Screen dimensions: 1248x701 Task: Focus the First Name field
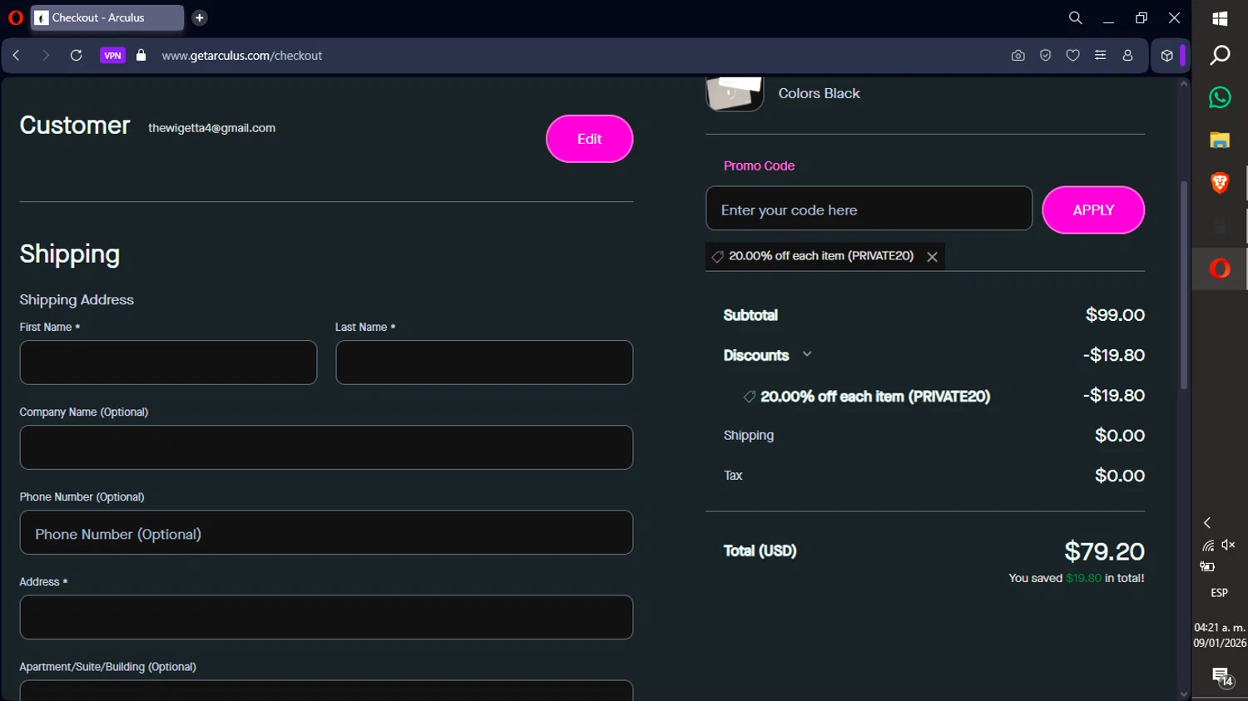168,363
